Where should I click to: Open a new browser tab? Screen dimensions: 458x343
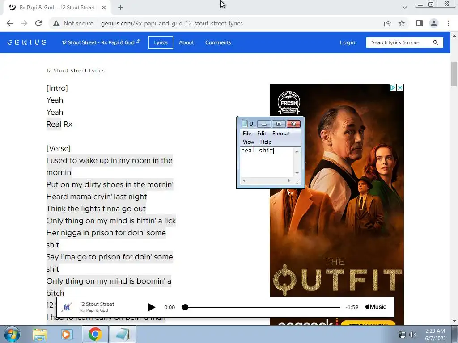(x=121, y=8)
